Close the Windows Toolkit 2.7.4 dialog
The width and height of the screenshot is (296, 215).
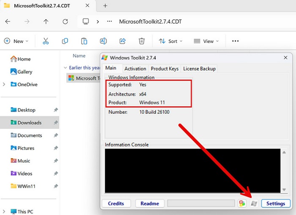coord(285,58)
